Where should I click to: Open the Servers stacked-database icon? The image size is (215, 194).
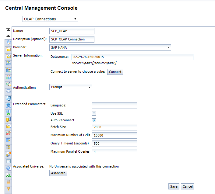pyautogui.click(x=8, y=98)
